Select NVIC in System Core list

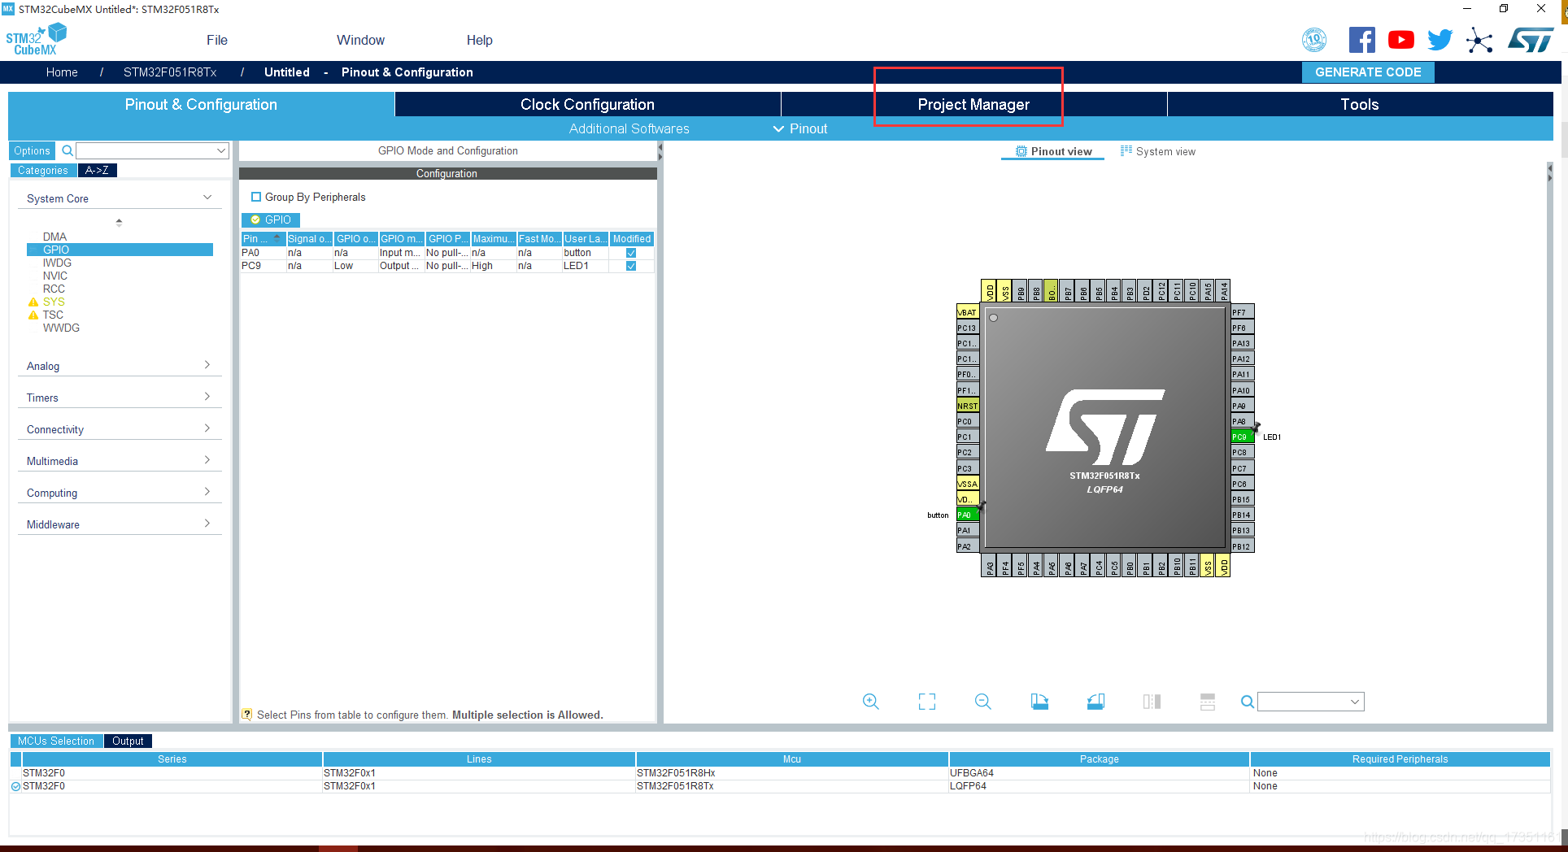(55, 276)
